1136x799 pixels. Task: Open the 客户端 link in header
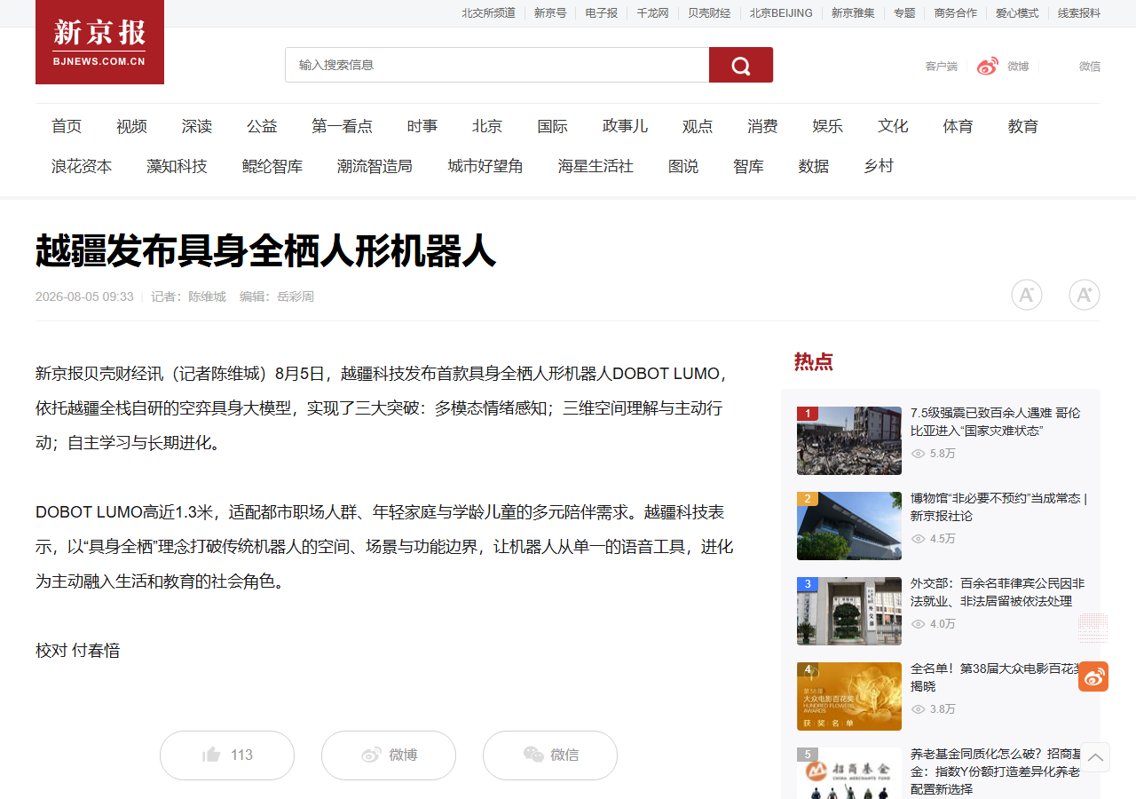tap(941, 67)
